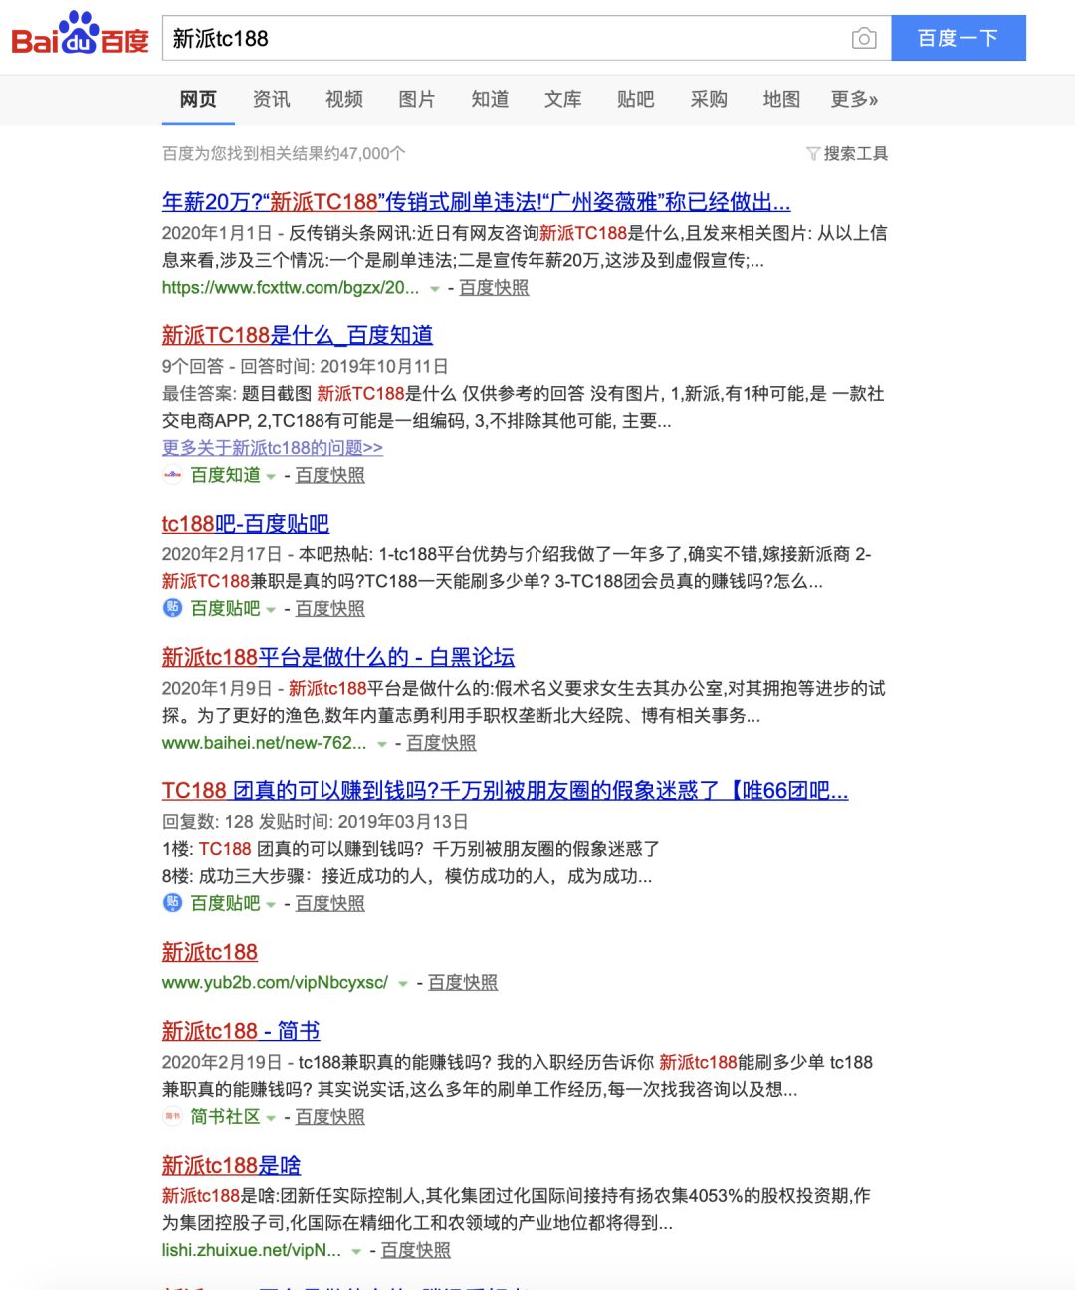Switch to the 资讯 tab

tap(271, 99)
